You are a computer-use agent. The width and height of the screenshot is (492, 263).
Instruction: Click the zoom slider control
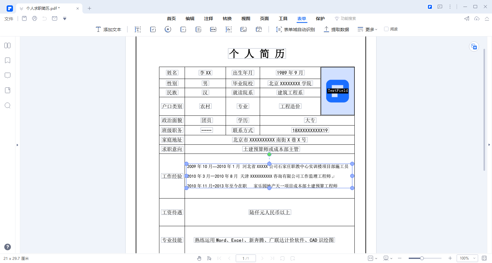(422, 258)
